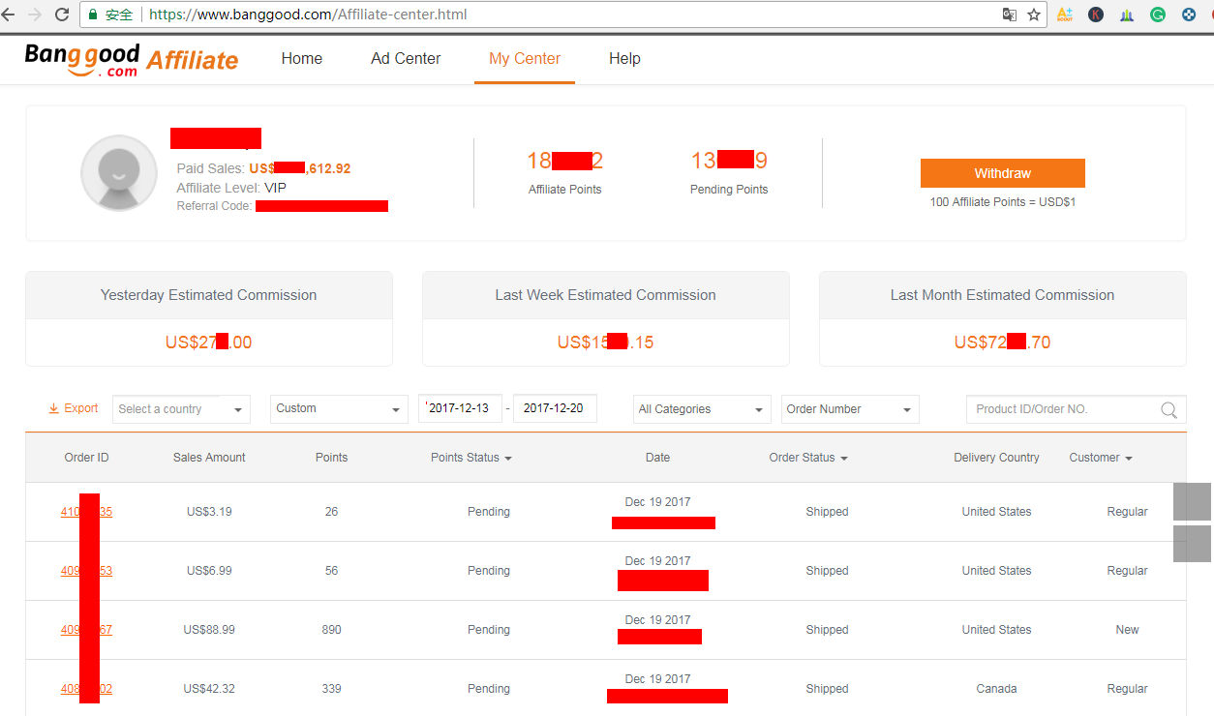Click the start date field 2017-12-13
This screenshot has height=716, width=1214.
[461, 409]
